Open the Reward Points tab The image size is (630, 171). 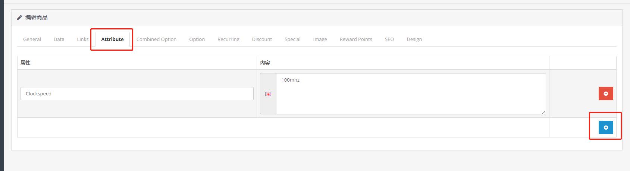tap(356, 39)
